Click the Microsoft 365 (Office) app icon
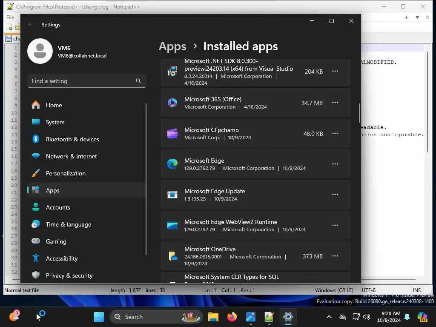This screenshot has width=436, height=327. coord(172,103)
